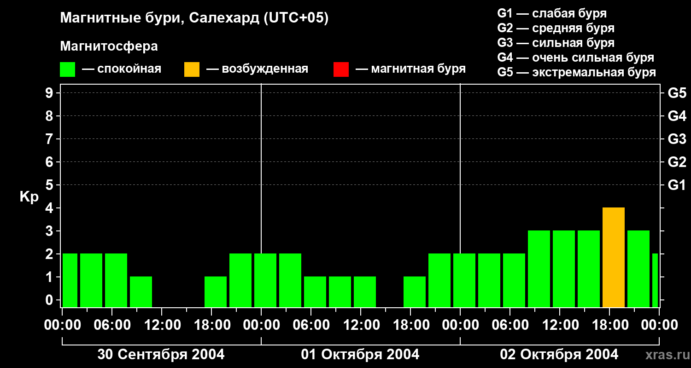
Task: Click the '02 Октября 2004' date label
Action: coord(559,355)
